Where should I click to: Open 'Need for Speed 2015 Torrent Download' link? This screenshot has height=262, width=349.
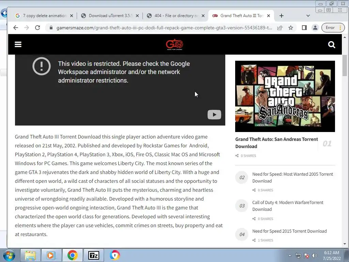289,231
